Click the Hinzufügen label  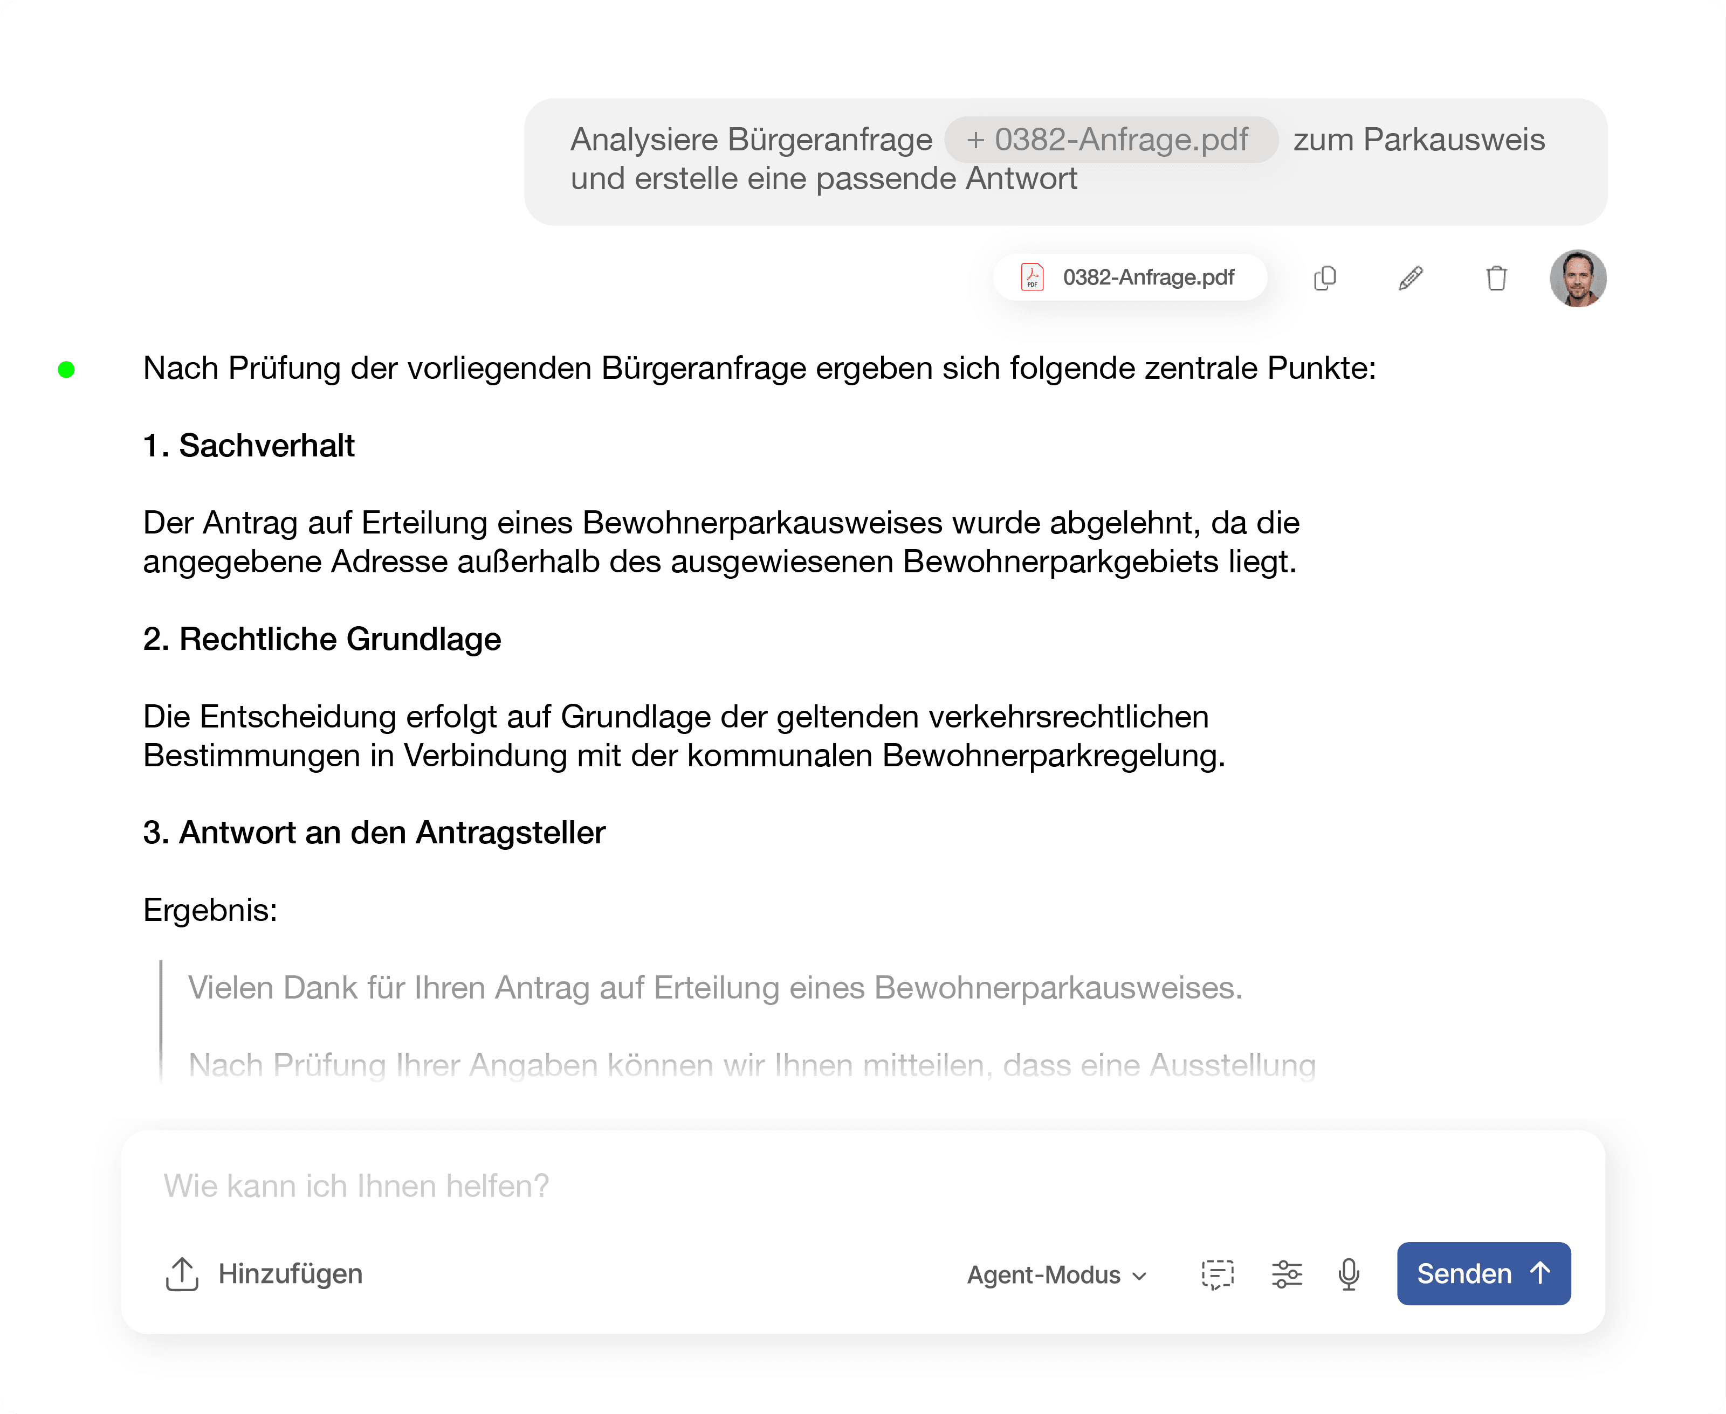click(x=290, y=1273)
